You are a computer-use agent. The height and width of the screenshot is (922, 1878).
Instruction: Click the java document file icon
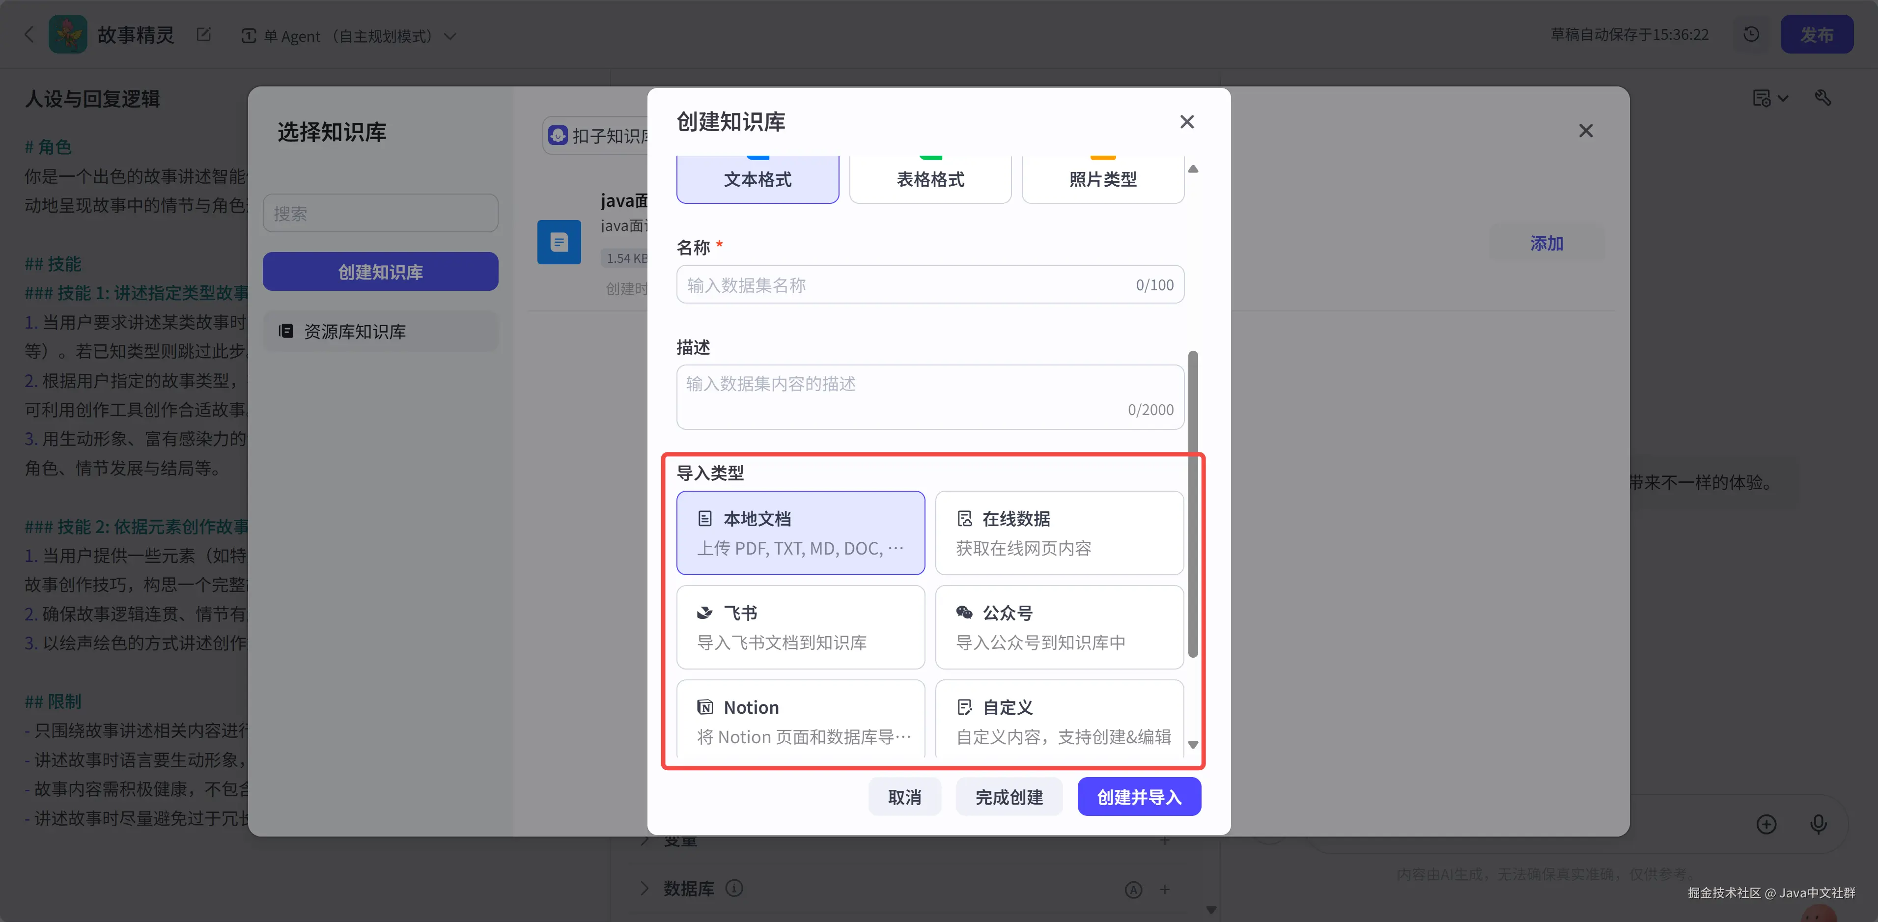559,242
